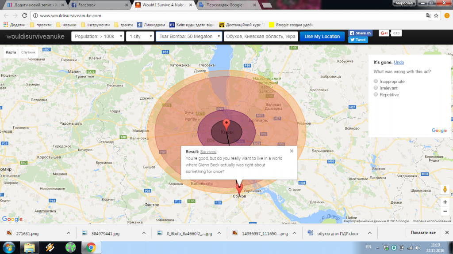
Task: Switch to the Перекладач Google tab
Action: point(228,5)
